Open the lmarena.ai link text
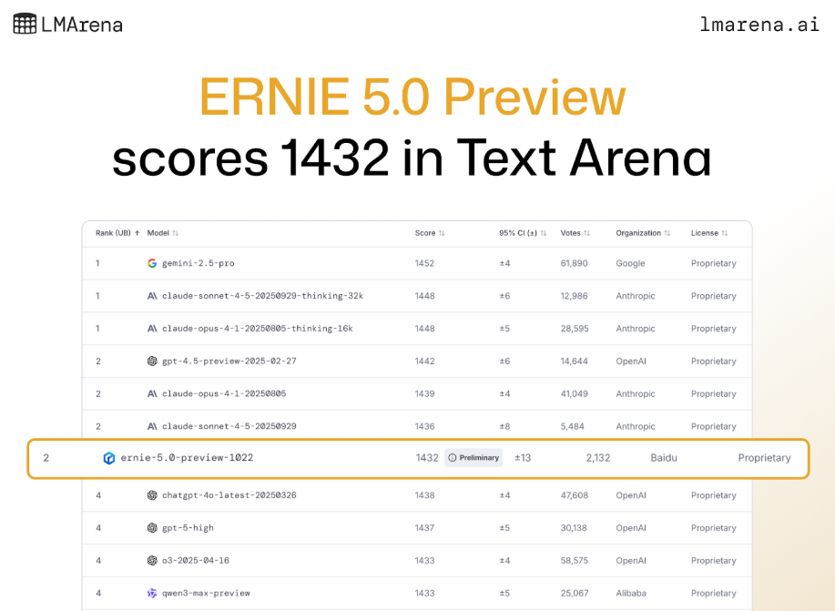 tap(759, 25)
